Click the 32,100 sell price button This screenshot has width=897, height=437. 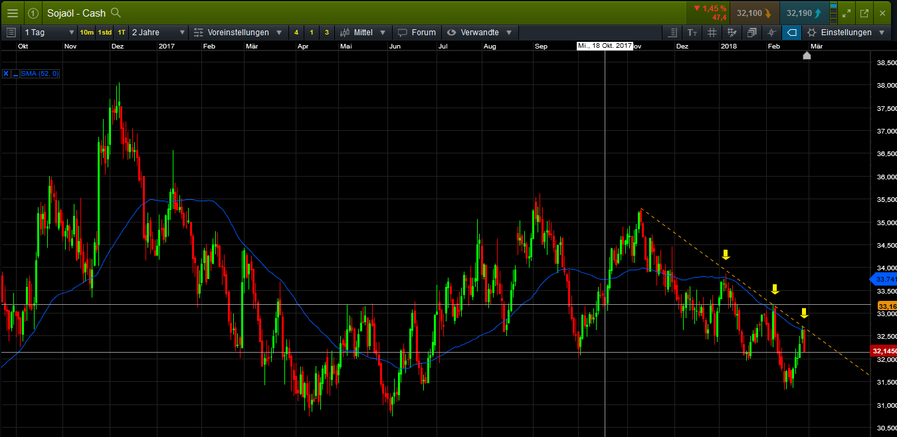click(x=754, y=13)
